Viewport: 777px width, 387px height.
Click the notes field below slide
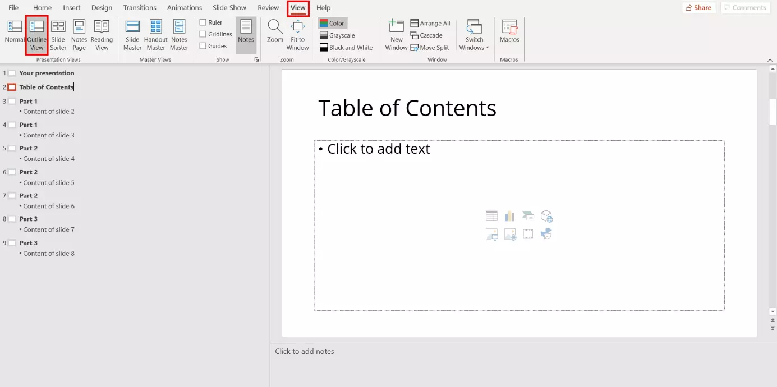[505, 352]
